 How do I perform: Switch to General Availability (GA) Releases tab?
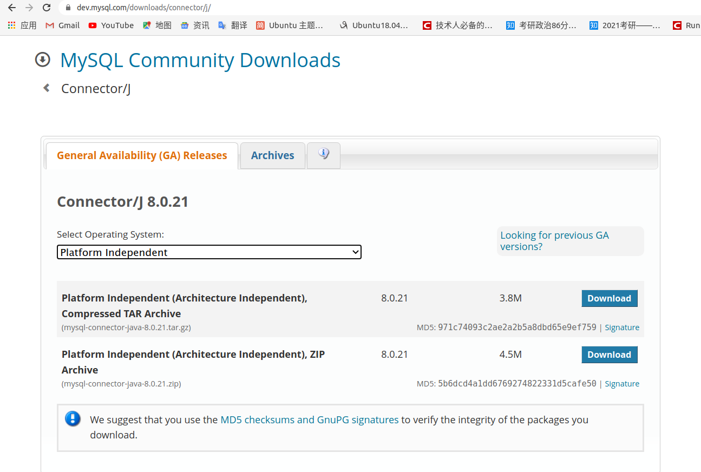(x=142, y=155)
